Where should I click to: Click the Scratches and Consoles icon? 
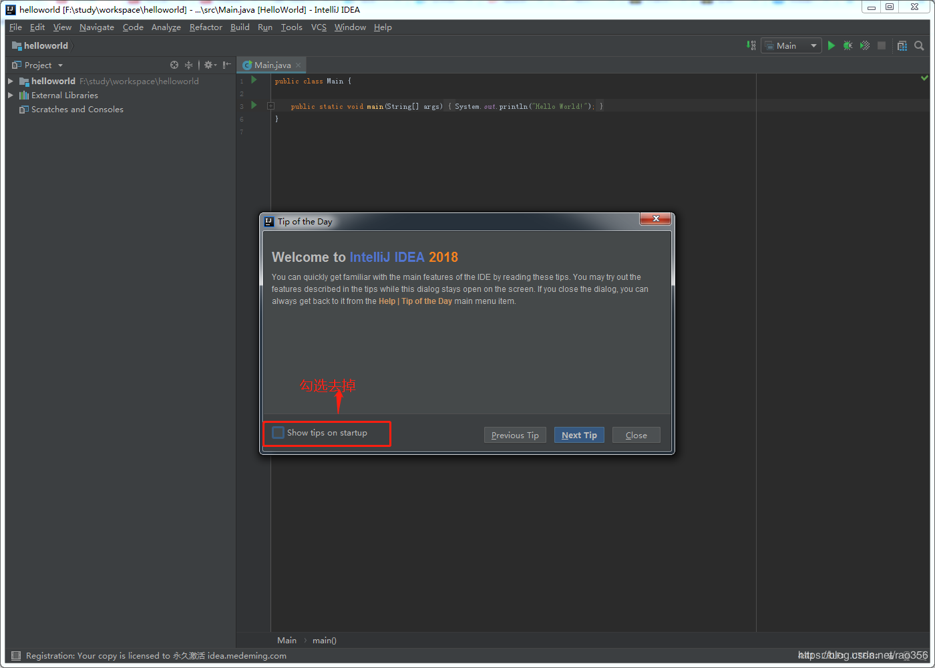point(24,110)
